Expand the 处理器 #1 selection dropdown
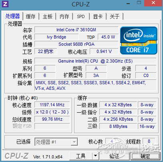Image resolution: width=163 pixels, height=162 pixels. click(74, 142)
